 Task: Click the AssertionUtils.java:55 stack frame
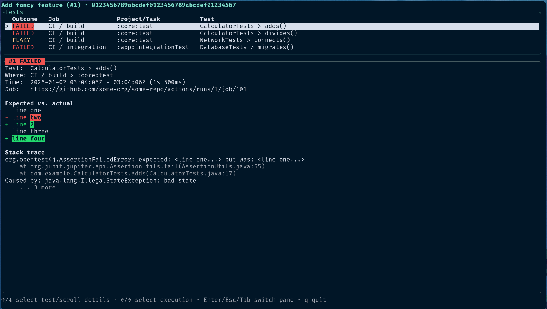pyautogui.click(x=142, y=166)
